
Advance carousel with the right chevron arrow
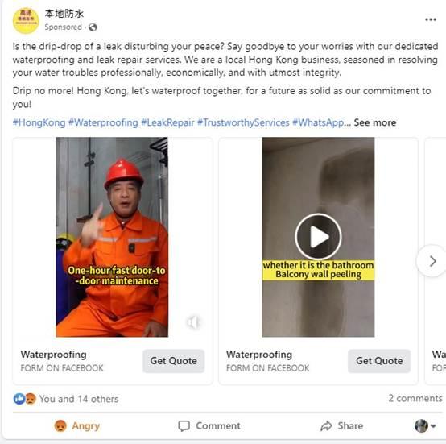click(x=432, y=261)
